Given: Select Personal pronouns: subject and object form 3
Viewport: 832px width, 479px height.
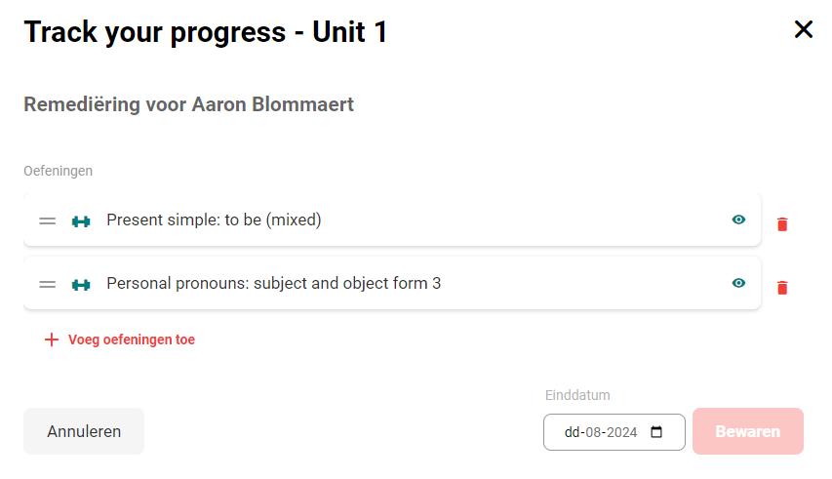Looking at the screenshot, I should pos(392,283).
